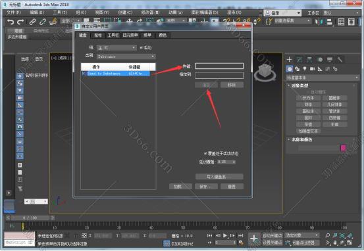Open the Hierarchy panel tab icon

pos(309,60)
